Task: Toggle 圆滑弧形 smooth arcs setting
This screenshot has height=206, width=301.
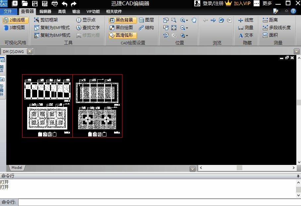Action: point(121,35)
